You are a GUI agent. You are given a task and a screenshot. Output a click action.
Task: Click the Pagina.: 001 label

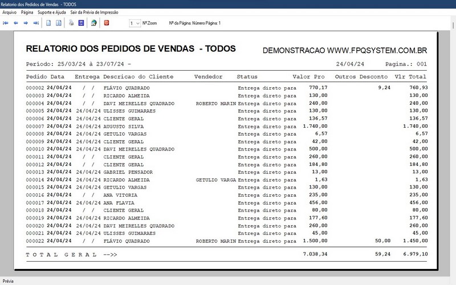[406, 64]
